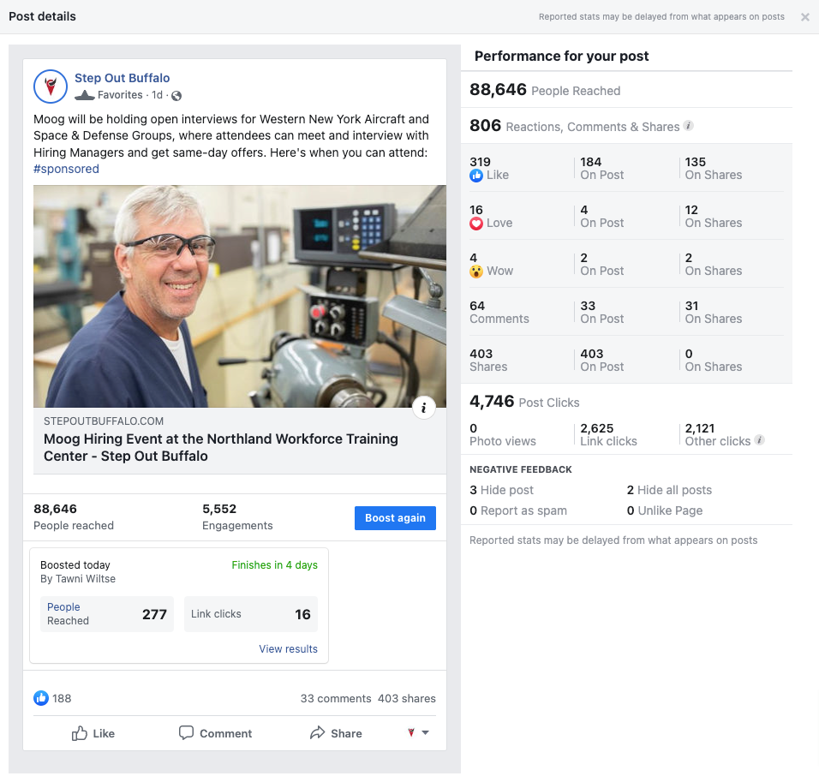
Task: Click the public globe privacy icon
Action: click(x=176, y=96)
